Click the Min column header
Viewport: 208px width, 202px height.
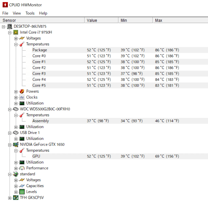[x=136, y=20]
